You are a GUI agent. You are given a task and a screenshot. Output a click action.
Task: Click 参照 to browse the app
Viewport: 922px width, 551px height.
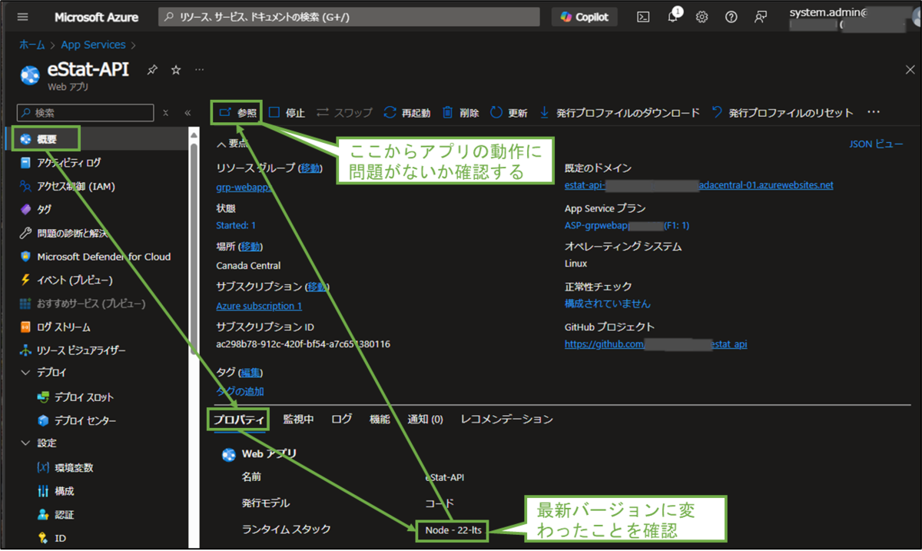click(237, 113)
